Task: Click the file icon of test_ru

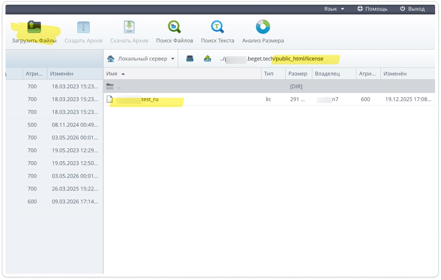Action: tap(110, 99)
